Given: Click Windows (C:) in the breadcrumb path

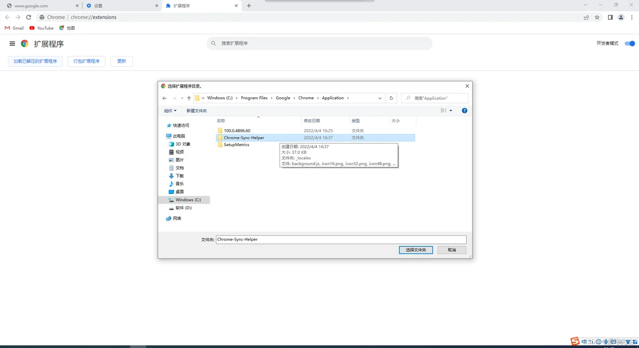Looking at the screenshot, I should point(220,98).
